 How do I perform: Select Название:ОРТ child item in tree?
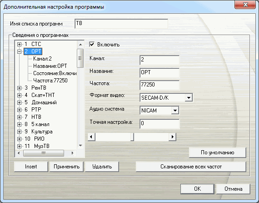point(50,66)
